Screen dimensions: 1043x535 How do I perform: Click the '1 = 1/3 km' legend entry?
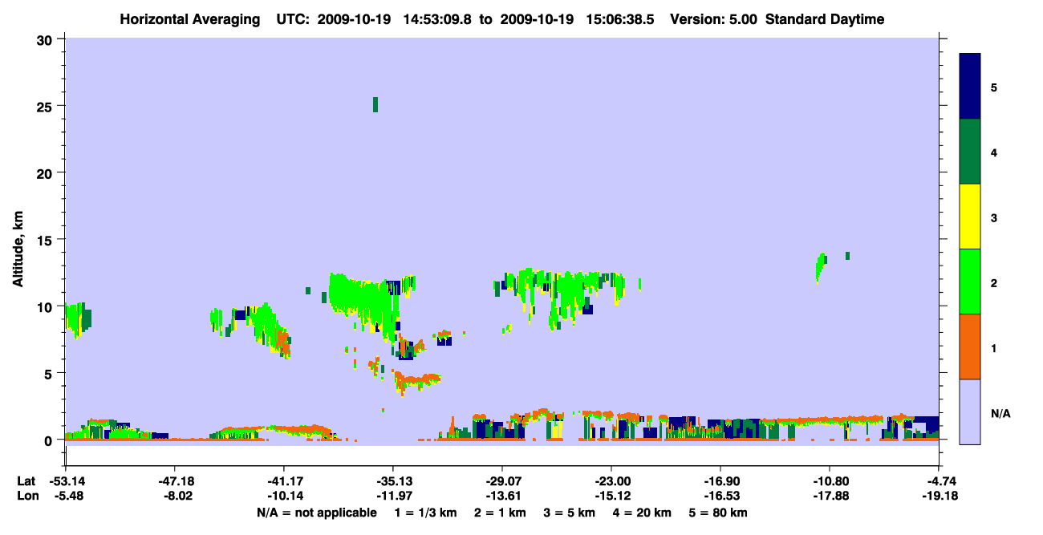(x=427, y=513)
